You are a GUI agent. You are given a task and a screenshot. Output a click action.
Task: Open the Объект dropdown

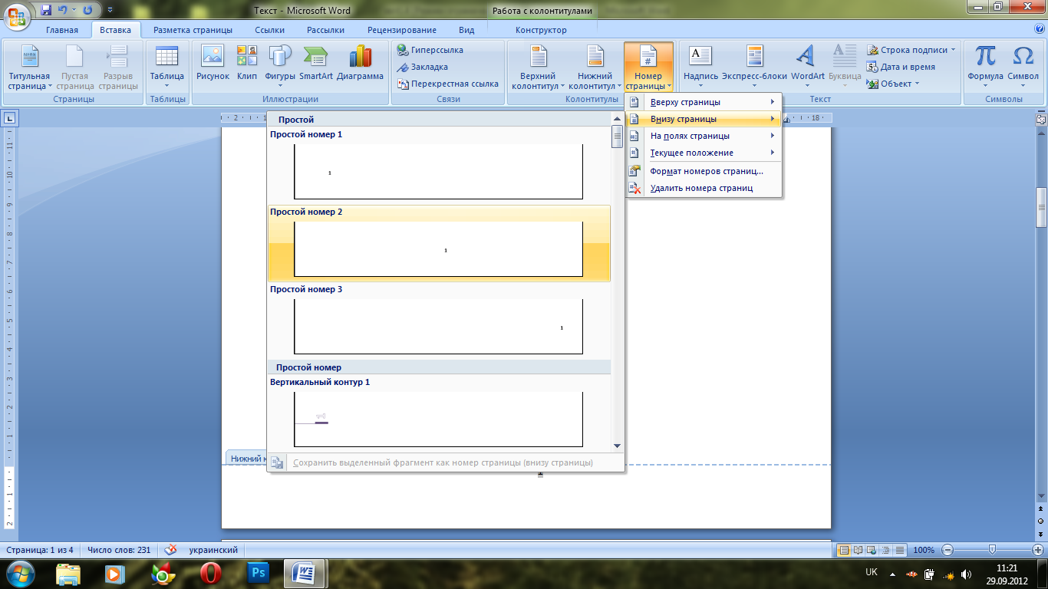coord(894,84)
